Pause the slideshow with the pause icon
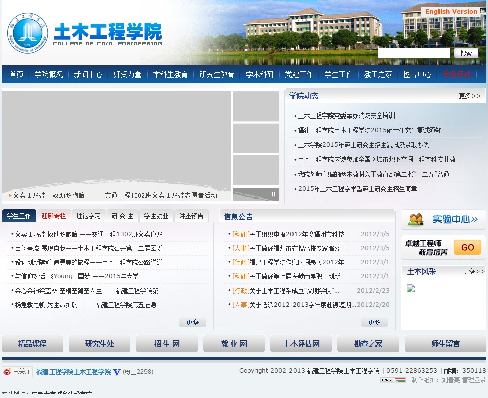 [x=274, y=194]
